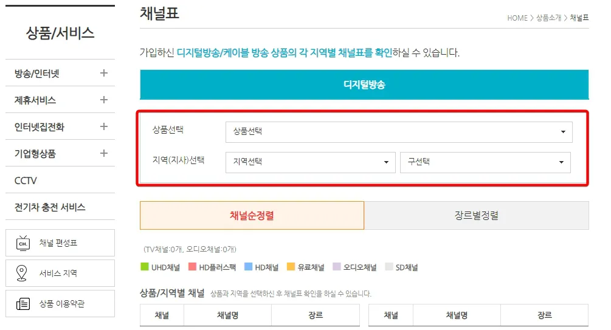
Task: Expand the 방송/인터넷 plus icon
Action: (x=103, y=73)
